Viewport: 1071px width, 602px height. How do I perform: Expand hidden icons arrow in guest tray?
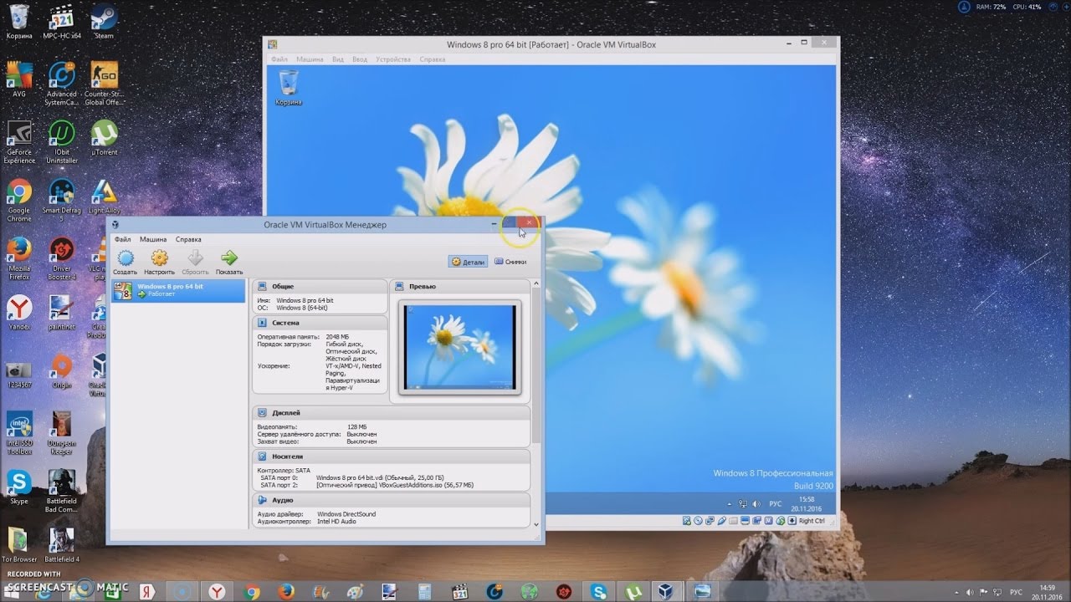click(730, 504)
